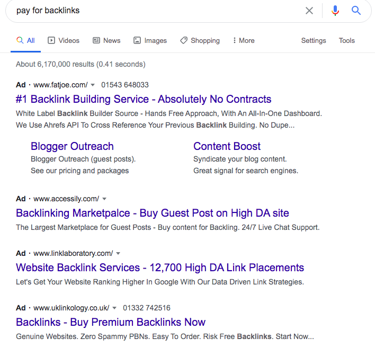
Task: Click "Website Backlink Services" ad headline
Action: pyautogui.click(x=160, y=268)
